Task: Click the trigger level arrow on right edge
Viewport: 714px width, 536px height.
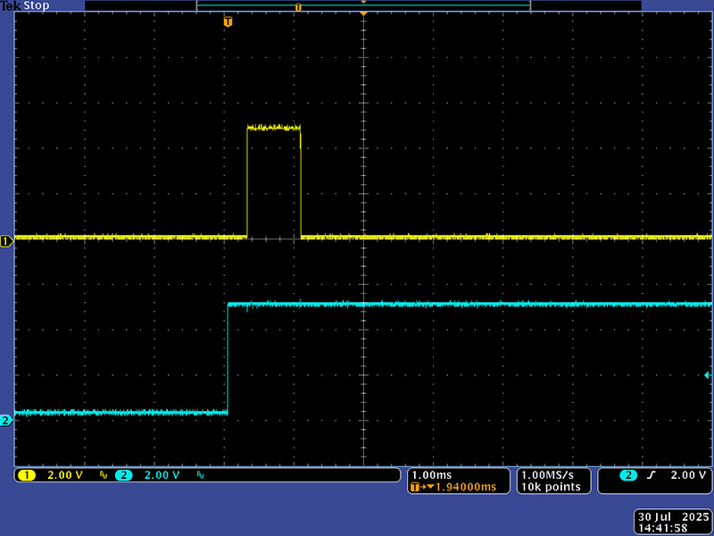Action: (708, 375)
